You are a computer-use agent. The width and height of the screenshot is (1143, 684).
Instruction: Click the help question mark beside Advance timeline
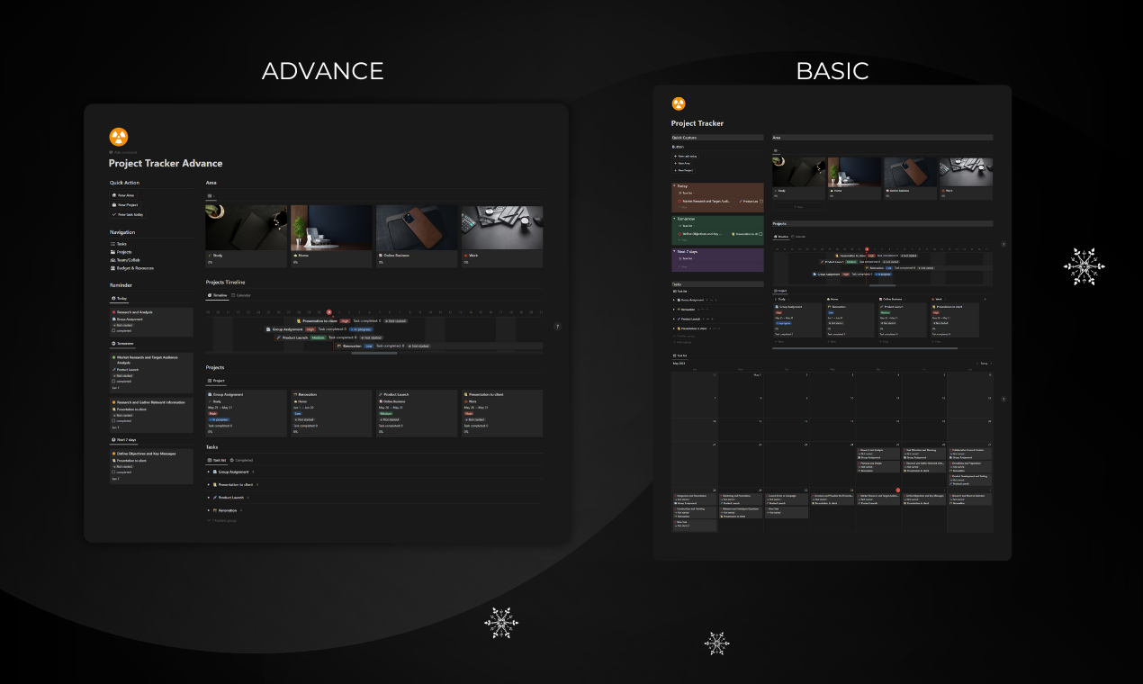tap(557, 327)
